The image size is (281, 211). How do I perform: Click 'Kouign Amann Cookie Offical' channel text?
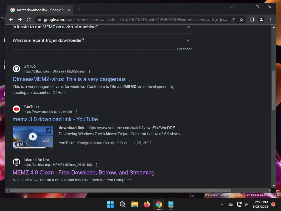coord(102,143)
